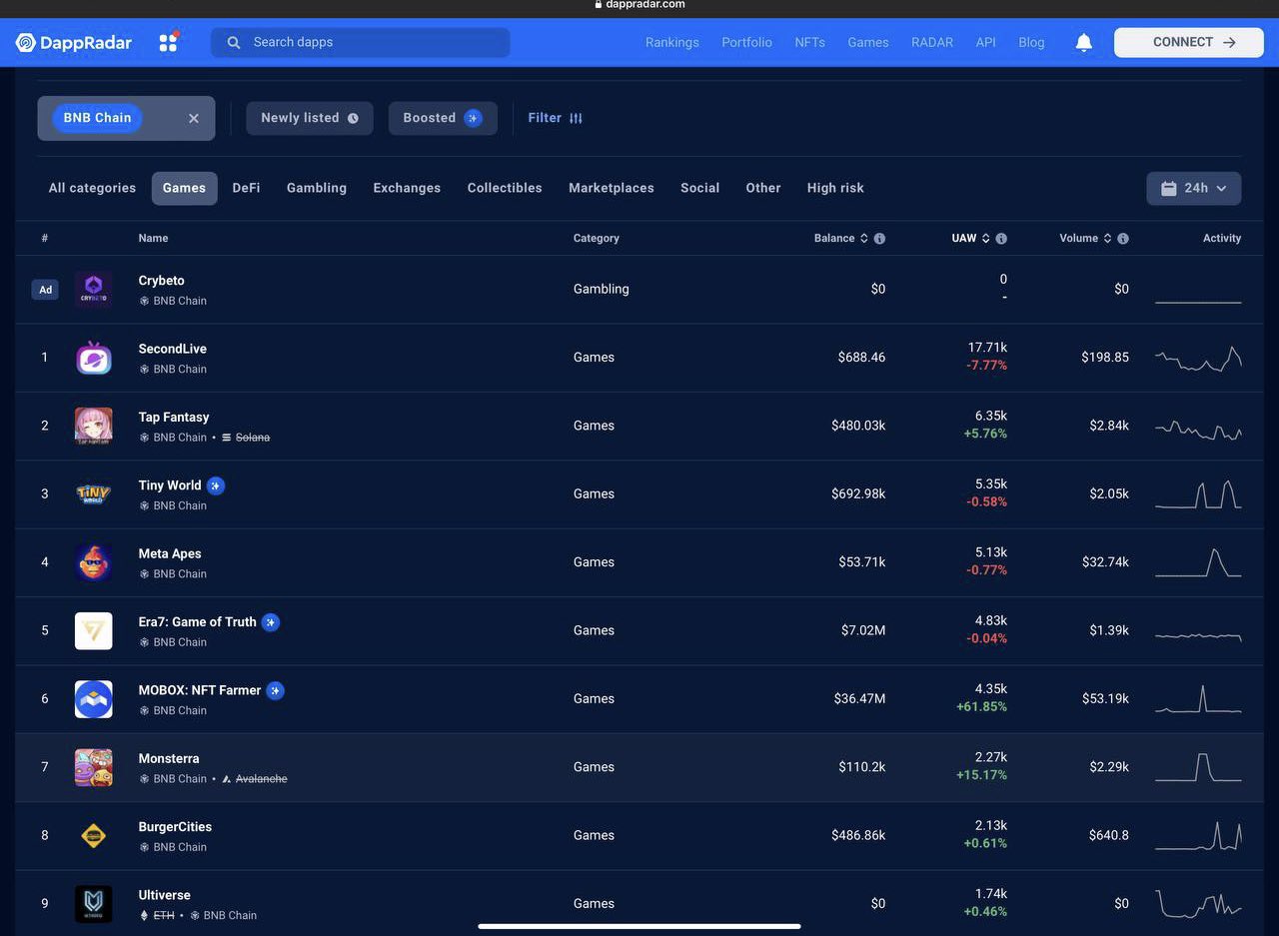Toggle the Boosted filter
Viewport: 1279px width, 936px height.
(x=443, y=118)
